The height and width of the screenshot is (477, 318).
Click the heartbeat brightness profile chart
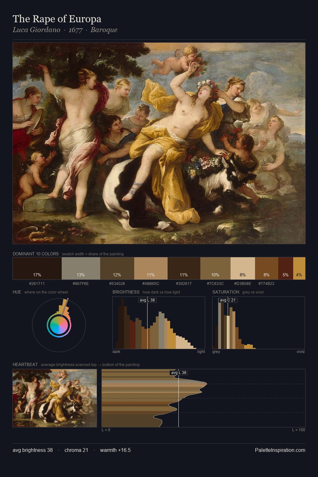pos(204,398)
